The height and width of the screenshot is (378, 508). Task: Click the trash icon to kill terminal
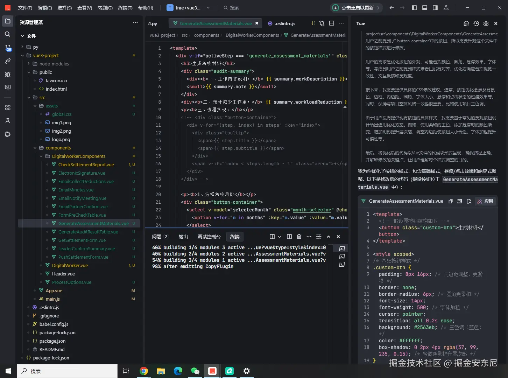pos(299,237)
